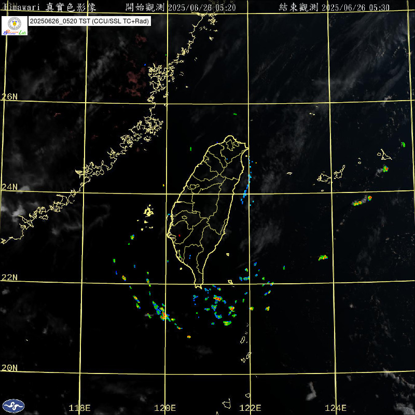Select the timestamp label 20250626_0520 TST
415x415 pixels.
tap(90, 21)
